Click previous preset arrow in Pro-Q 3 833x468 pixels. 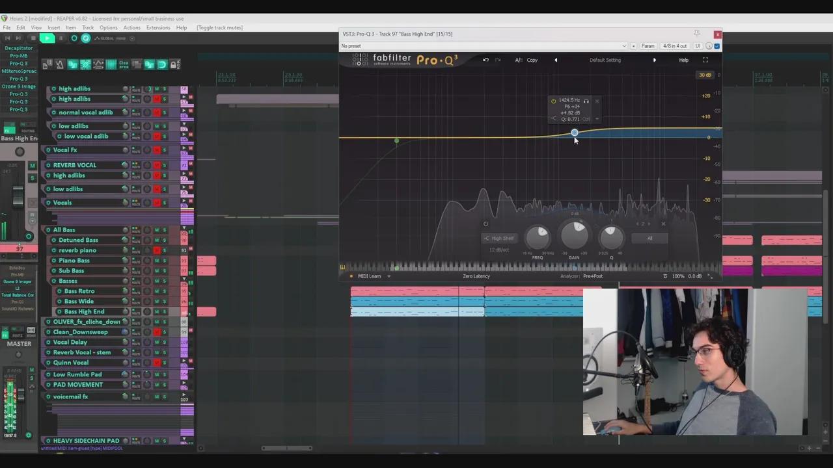coord(556,60)
